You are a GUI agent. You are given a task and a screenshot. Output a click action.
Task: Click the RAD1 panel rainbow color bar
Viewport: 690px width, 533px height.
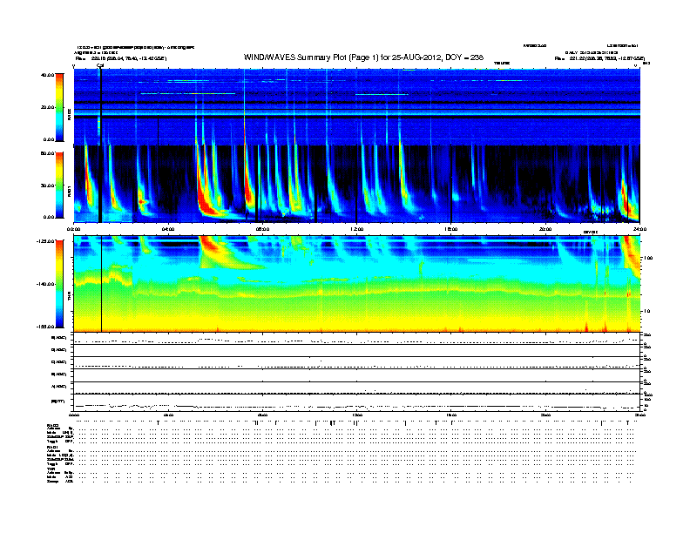(x=59, y=186)
